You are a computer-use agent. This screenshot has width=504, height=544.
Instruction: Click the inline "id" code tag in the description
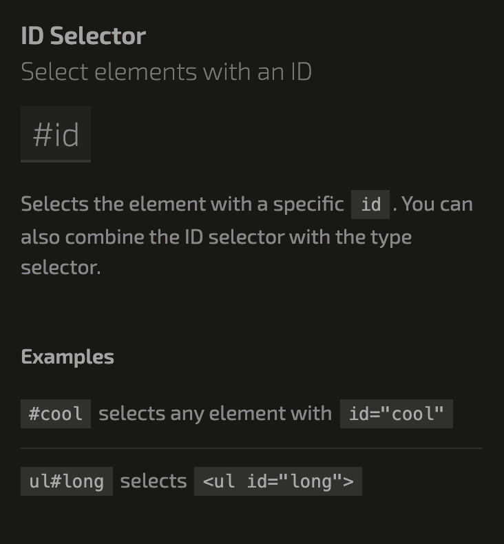(x=370, y=205)
